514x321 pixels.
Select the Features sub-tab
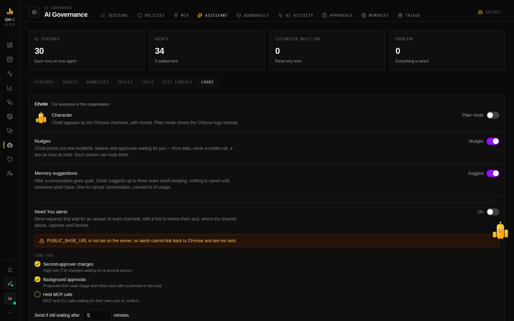44,82
